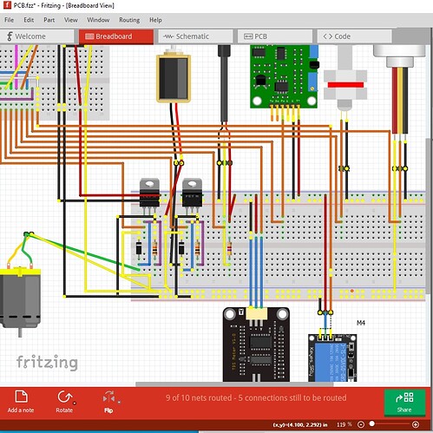Click the Rotate button
Viewport: 433px width, 433px height.
click(64, 402)
